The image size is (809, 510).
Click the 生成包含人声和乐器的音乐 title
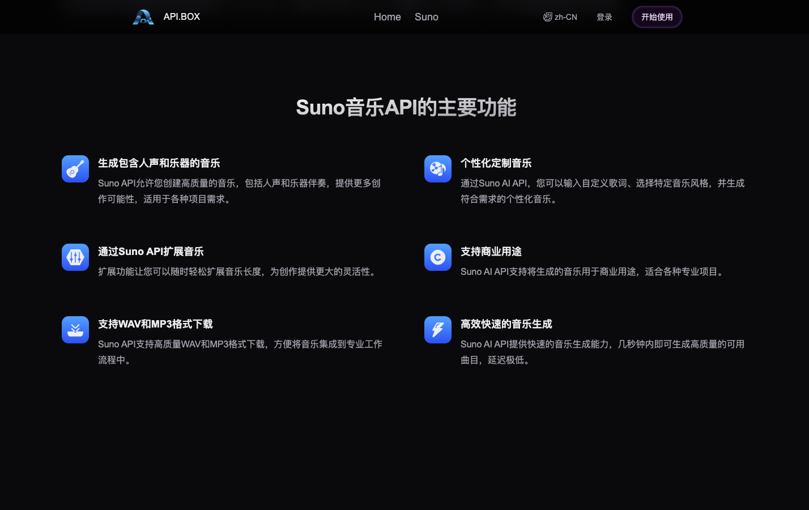click(159, 163)
